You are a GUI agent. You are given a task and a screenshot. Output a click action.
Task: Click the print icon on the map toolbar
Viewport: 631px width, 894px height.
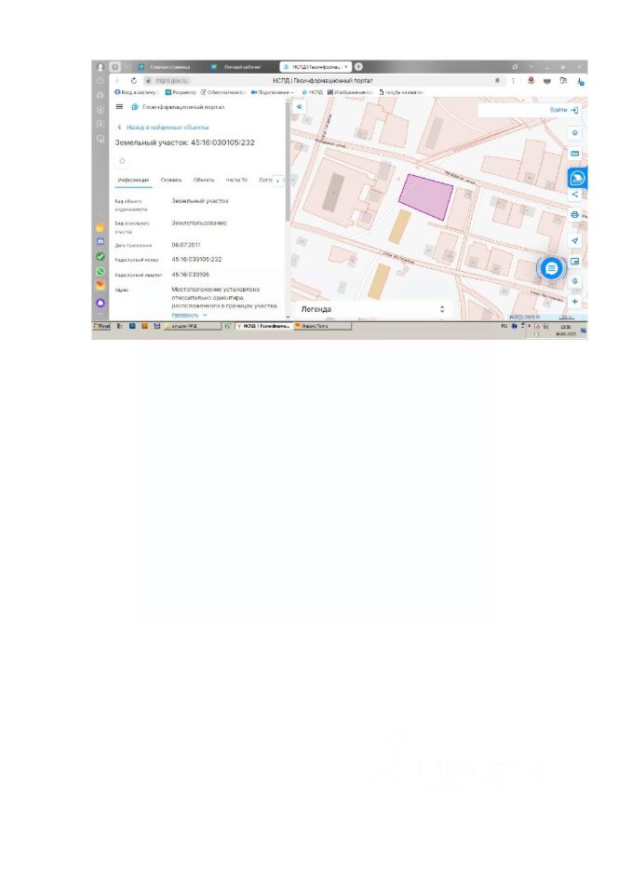(574, 215)
